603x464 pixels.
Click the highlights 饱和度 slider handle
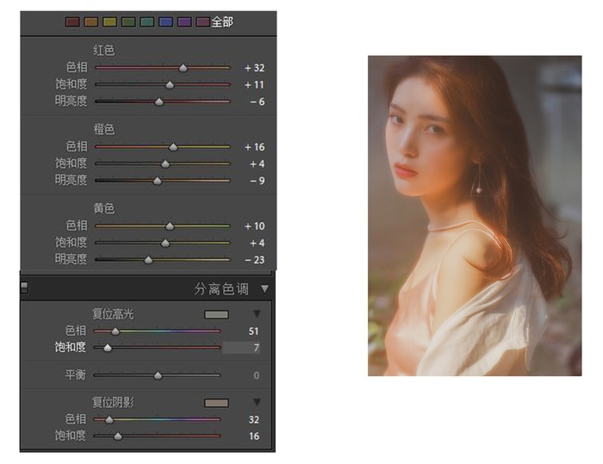point(108,348)
